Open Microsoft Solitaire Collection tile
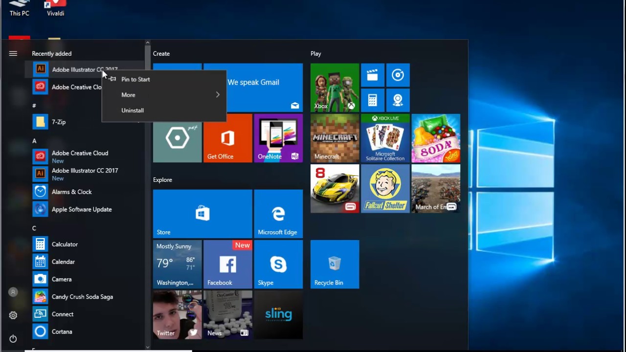 385,138
